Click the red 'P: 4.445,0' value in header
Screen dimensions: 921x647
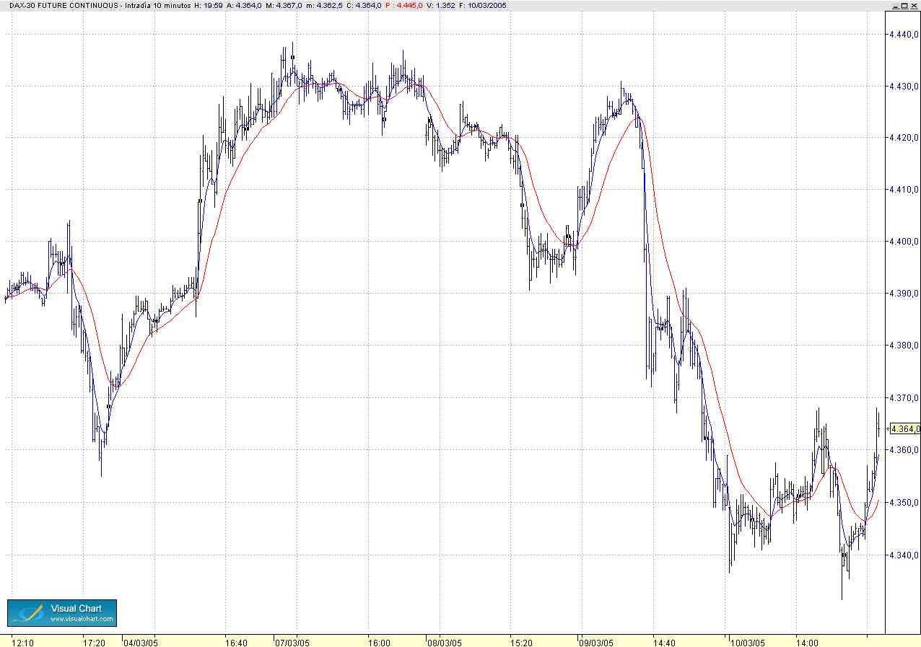tap(406, 5)
